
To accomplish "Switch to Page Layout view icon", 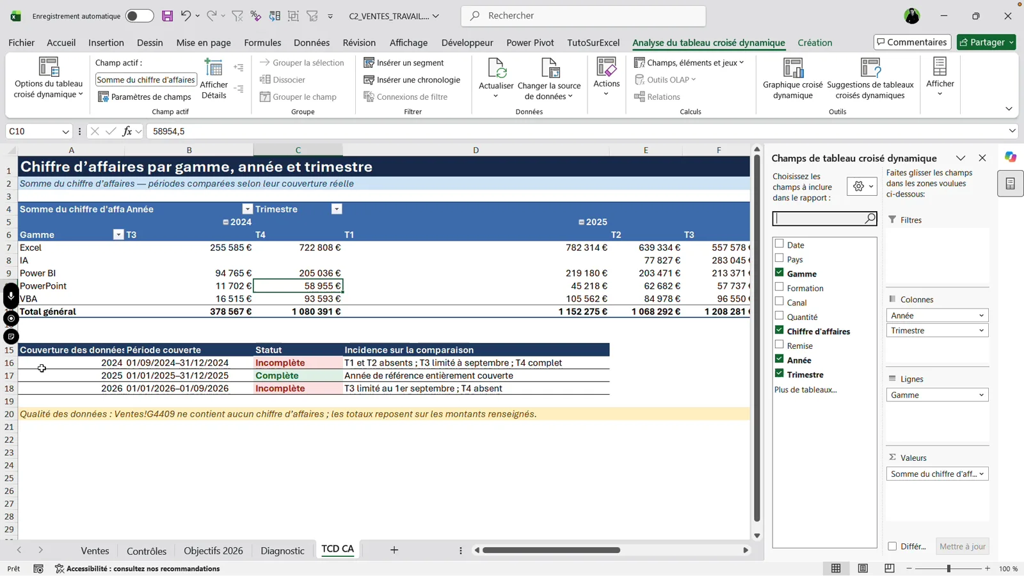I will click(863, 568).
